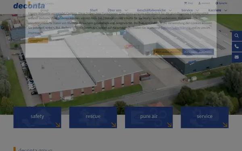This screenshot has height=151, width=242.
Task: Open the Impressum link
Action: (x=35, y=33)
